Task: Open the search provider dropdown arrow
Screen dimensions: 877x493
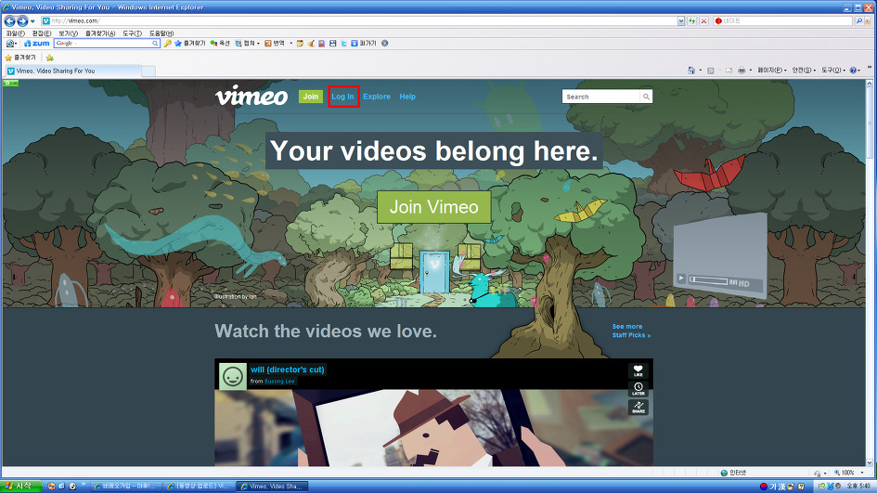Action: click(868, 20)
